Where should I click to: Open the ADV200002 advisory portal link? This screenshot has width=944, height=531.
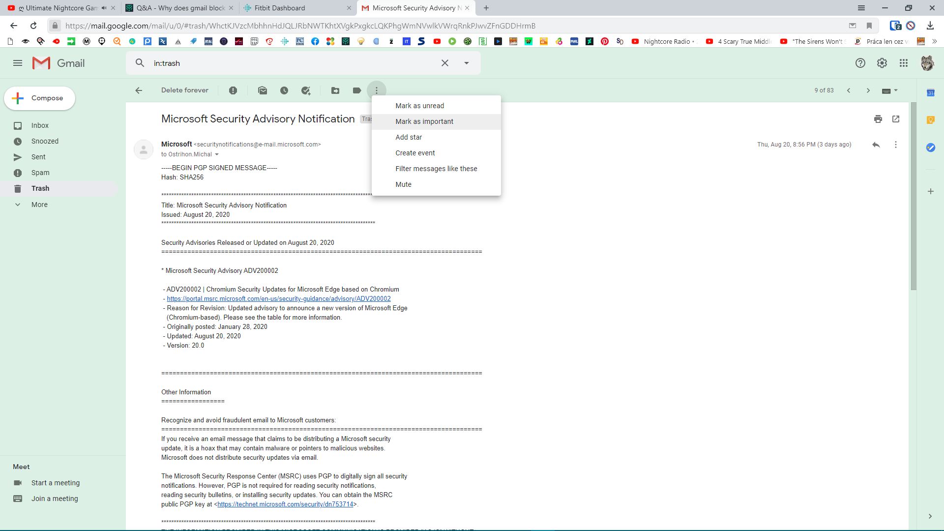(278, 299)
